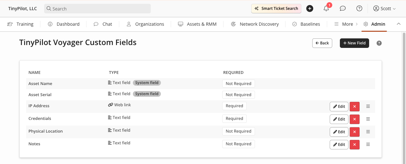This screenshot has height=164, width=406.
Task: Click the Required badge for IP Address
Action: [234, 106]
